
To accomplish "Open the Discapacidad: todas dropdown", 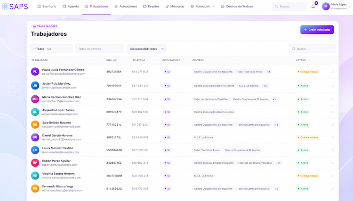I will tap(146, 49).
